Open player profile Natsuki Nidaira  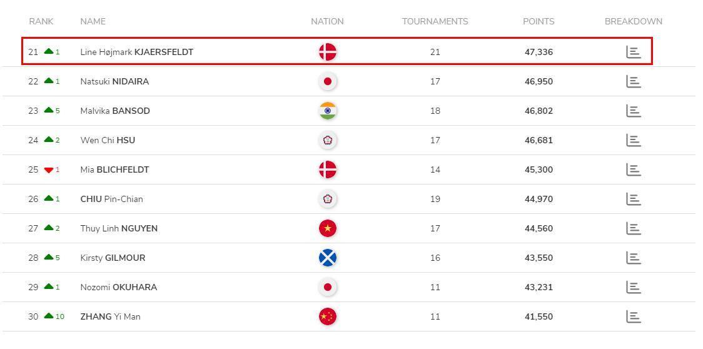click(x=115, y=82)
